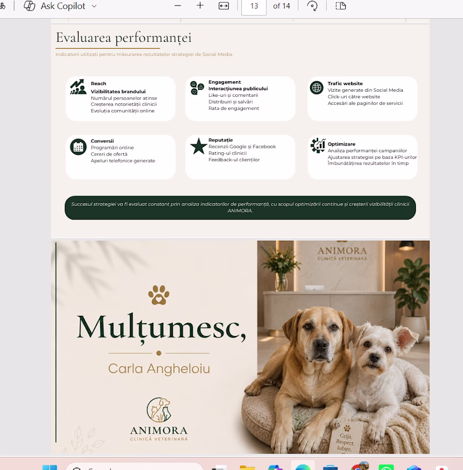Click the Conversii calendar icon
463x470 pixels.
(78, 147)
